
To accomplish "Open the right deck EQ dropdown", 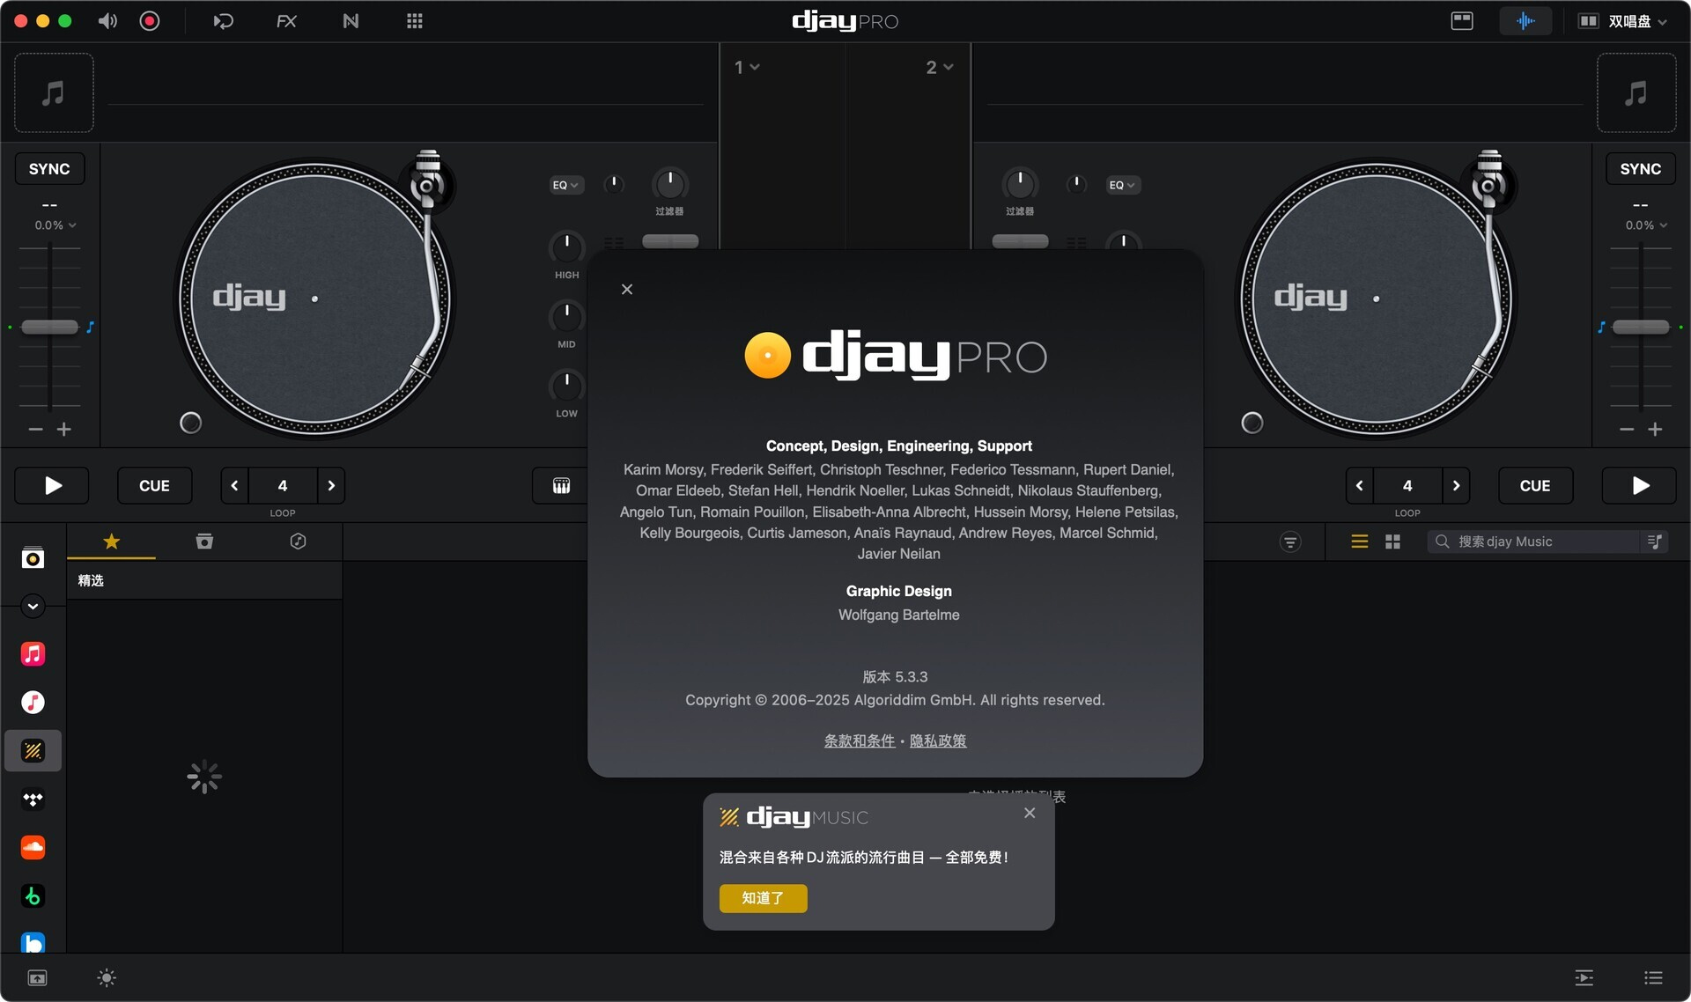I will pos(1122,185).
